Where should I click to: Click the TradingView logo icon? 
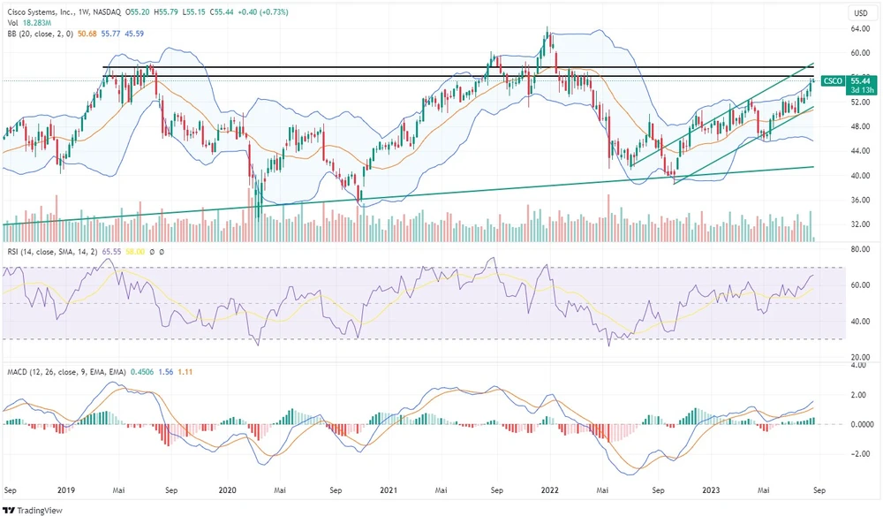tap(10, 509)
